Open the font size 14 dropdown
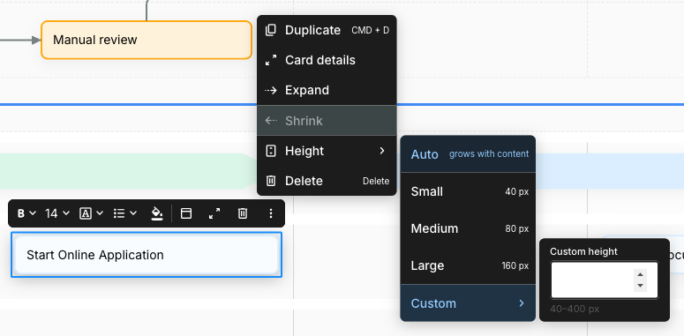This screenshot has width=684, height=336. pyautogui.click(x=57, y=213)
